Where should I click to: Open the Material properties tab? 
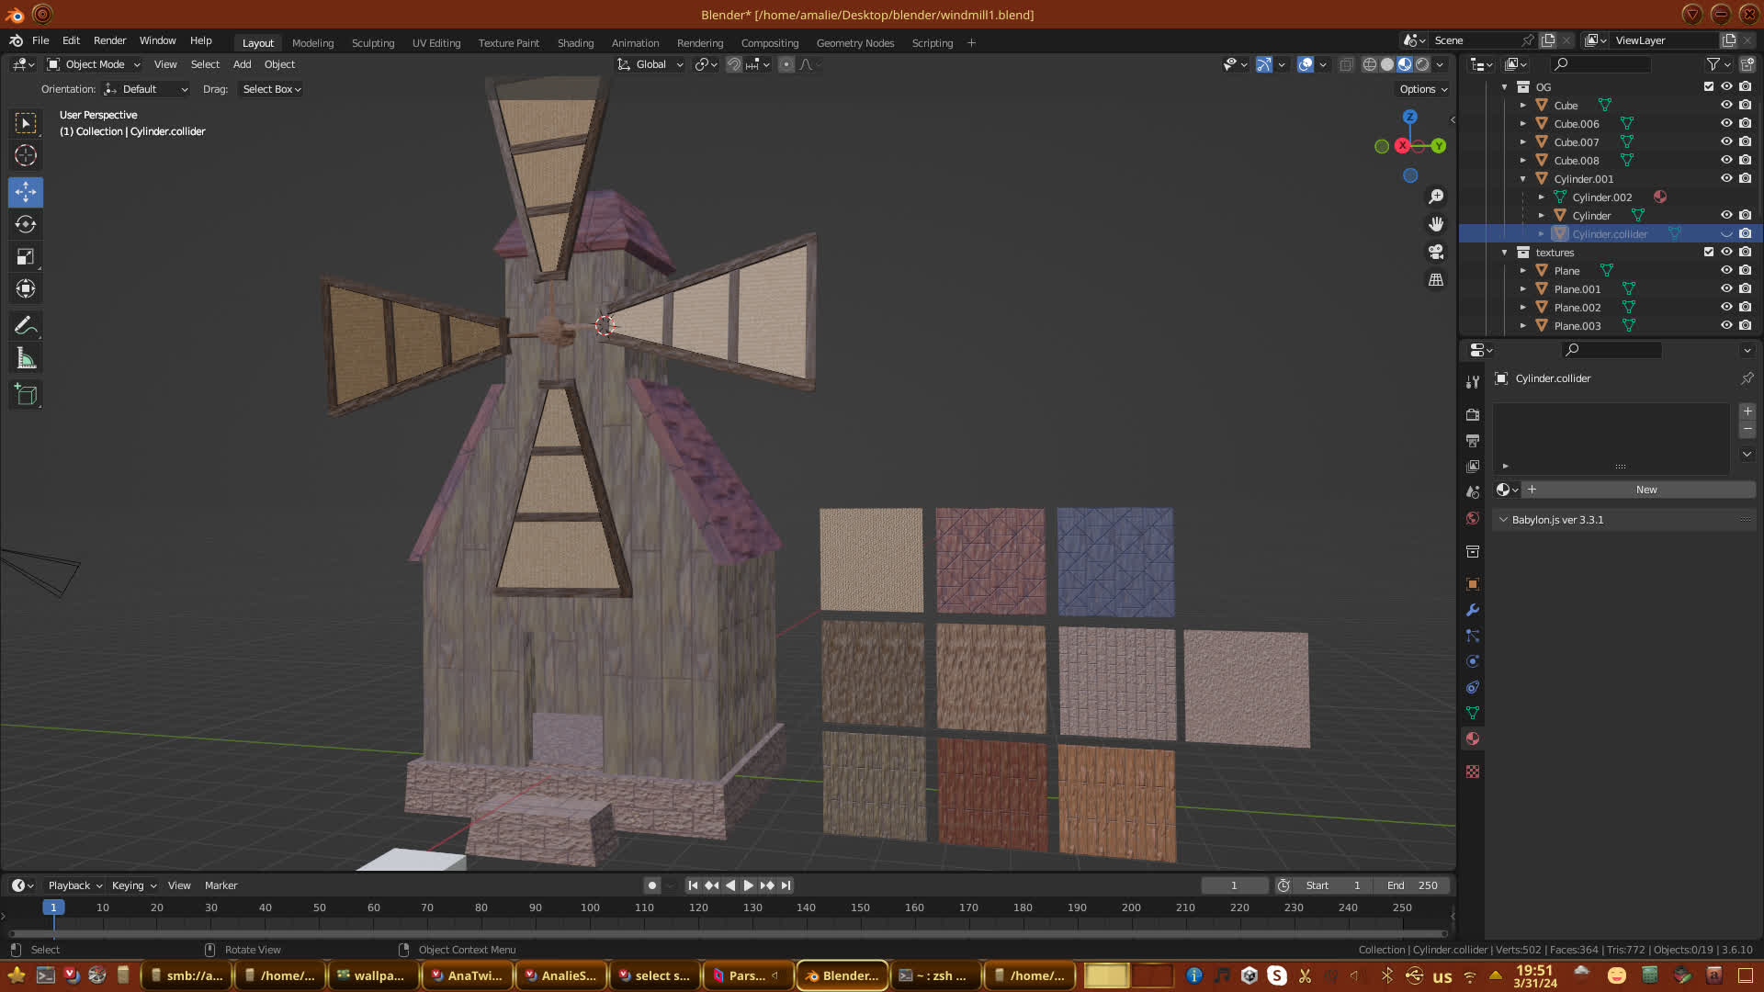[1473, 738]
